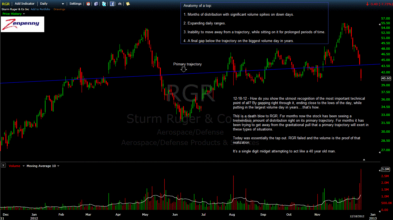Share the chart on Facebook
Screen dimensions: 393x220
[x=112, y=4]
